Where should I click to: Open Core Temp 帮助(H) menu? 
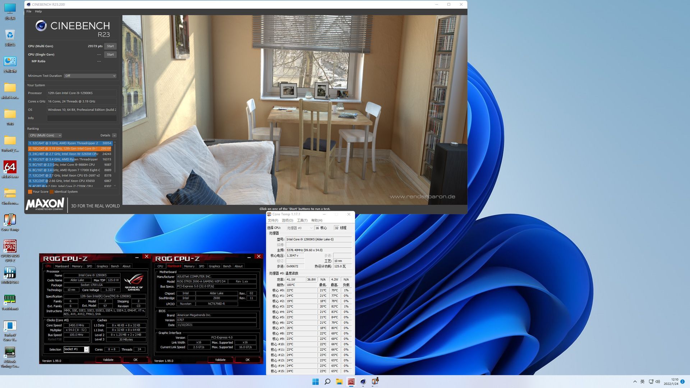click(x=317, y=220)
